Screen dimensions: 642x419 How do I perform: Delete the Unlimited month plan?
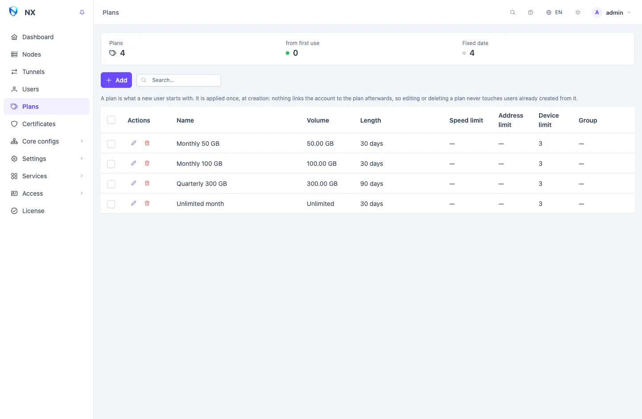(147, 203)
